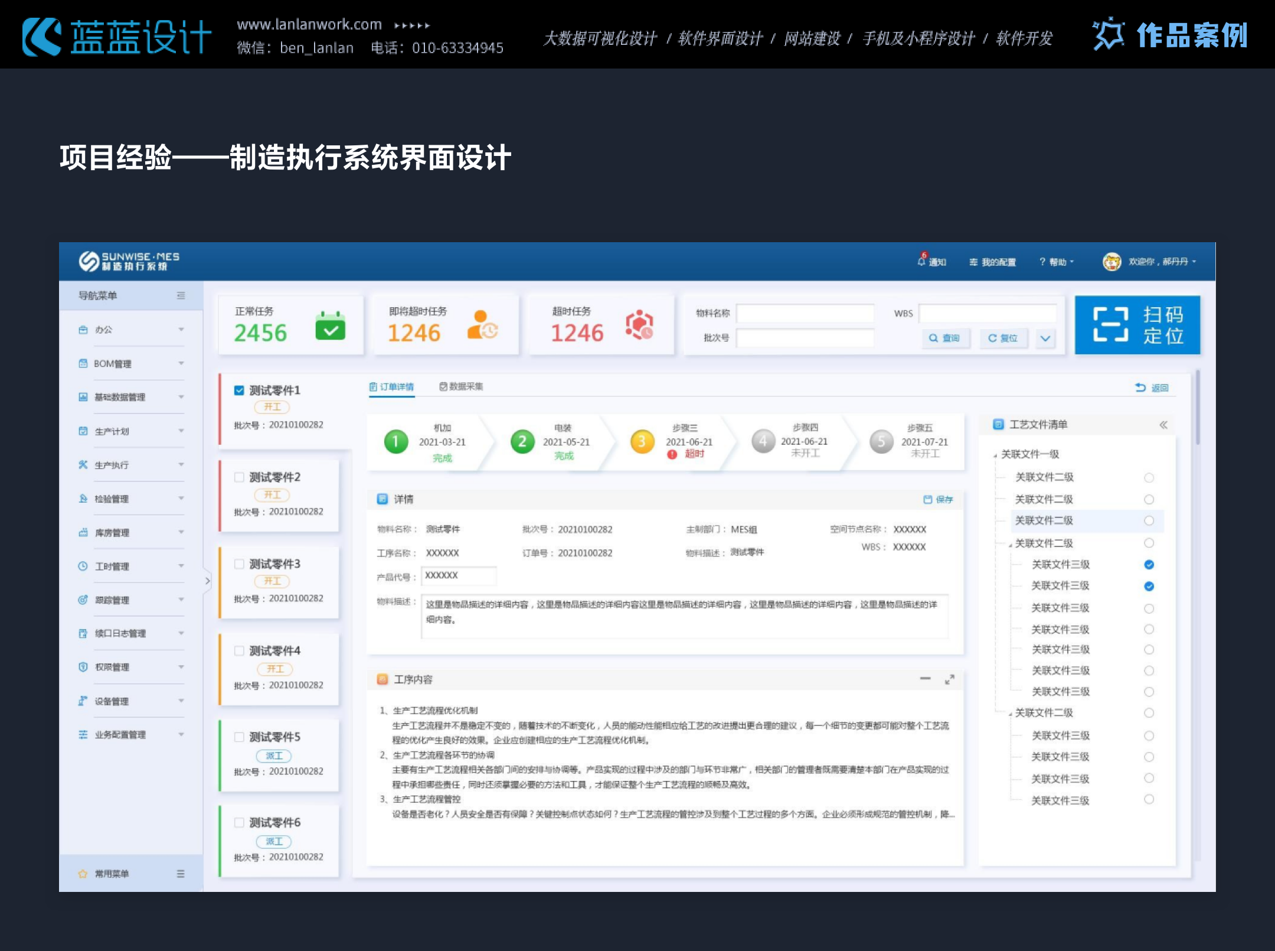The height and width of the screenshot is (951, 1275).
Task: Switch to the 数据采集 tab
Action: (x=461, y=386)
